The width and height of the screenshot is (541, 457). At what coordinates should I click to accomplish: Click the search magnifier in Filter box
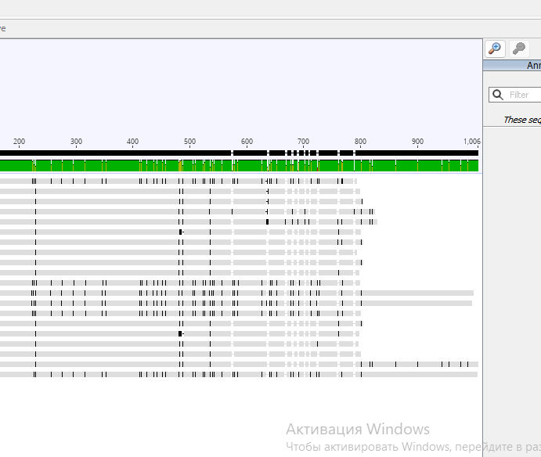tap(497, 95)
